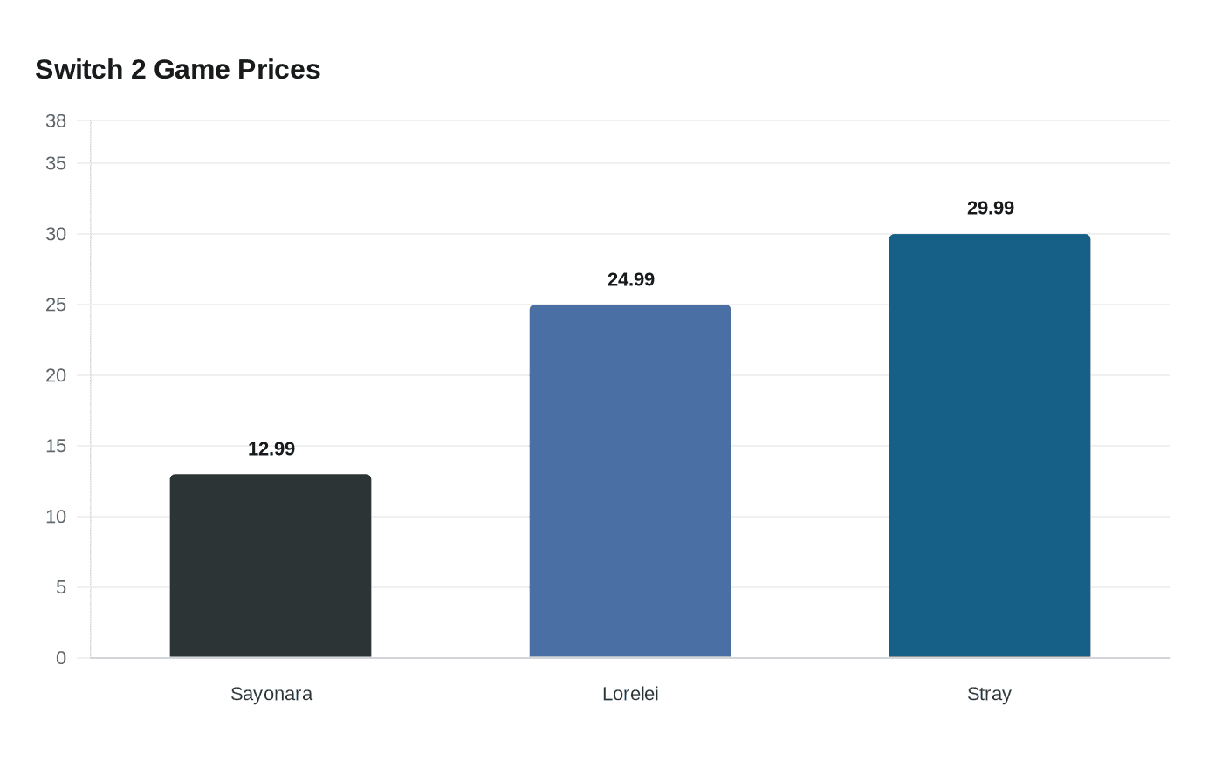Click the 12.99 data label
1222x768 pixels.
tap(271, 449)
